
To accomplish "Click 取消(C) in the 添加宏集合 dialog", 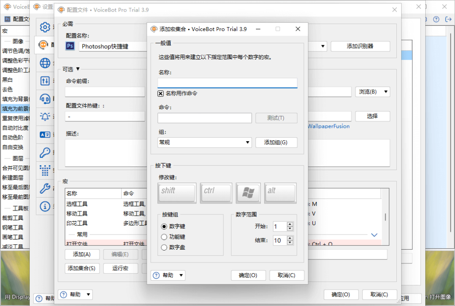I will click(287, 275).
